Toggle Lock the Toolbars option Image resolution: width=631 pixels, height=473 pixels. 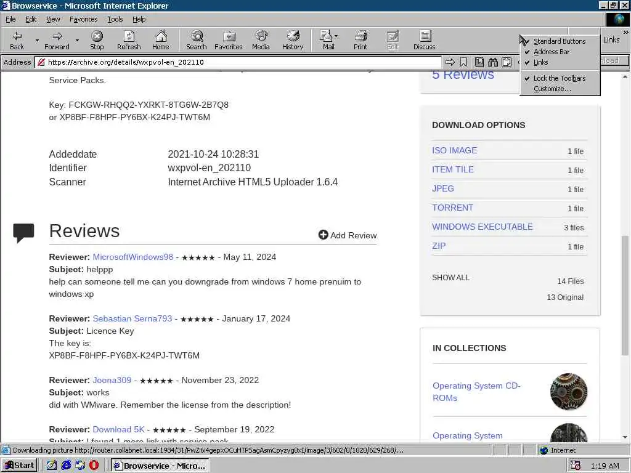[560, 78]
